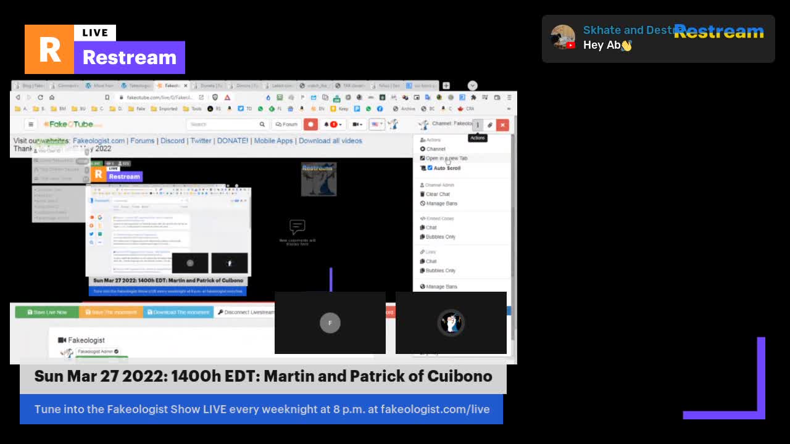Image resolution: width=790 pixels, height=444 pixels.
Task: Click the browser reload button
Action: 41,97
